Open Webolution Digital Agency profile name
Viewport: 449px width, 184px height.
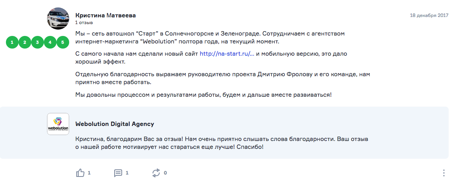[x=115, y=124]
